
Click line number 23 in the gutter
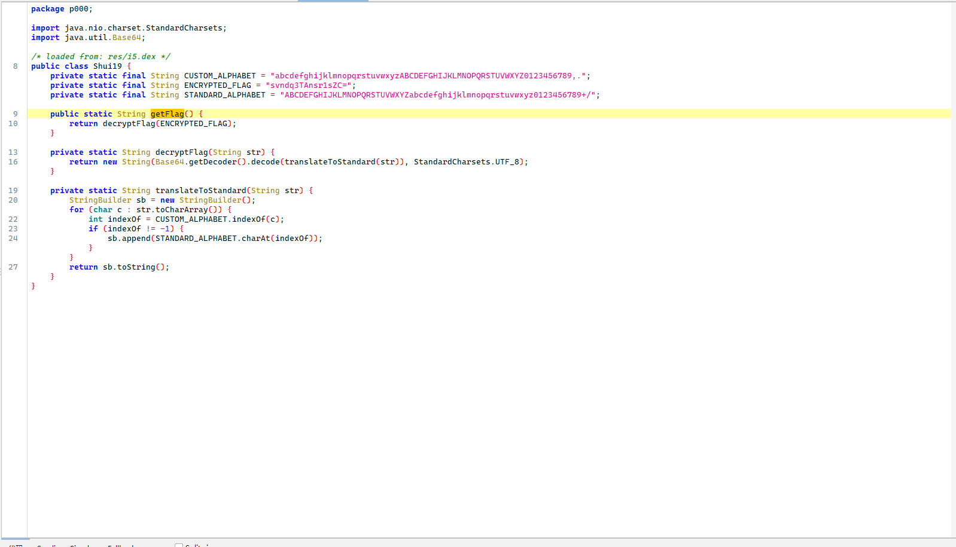[13, 228]
